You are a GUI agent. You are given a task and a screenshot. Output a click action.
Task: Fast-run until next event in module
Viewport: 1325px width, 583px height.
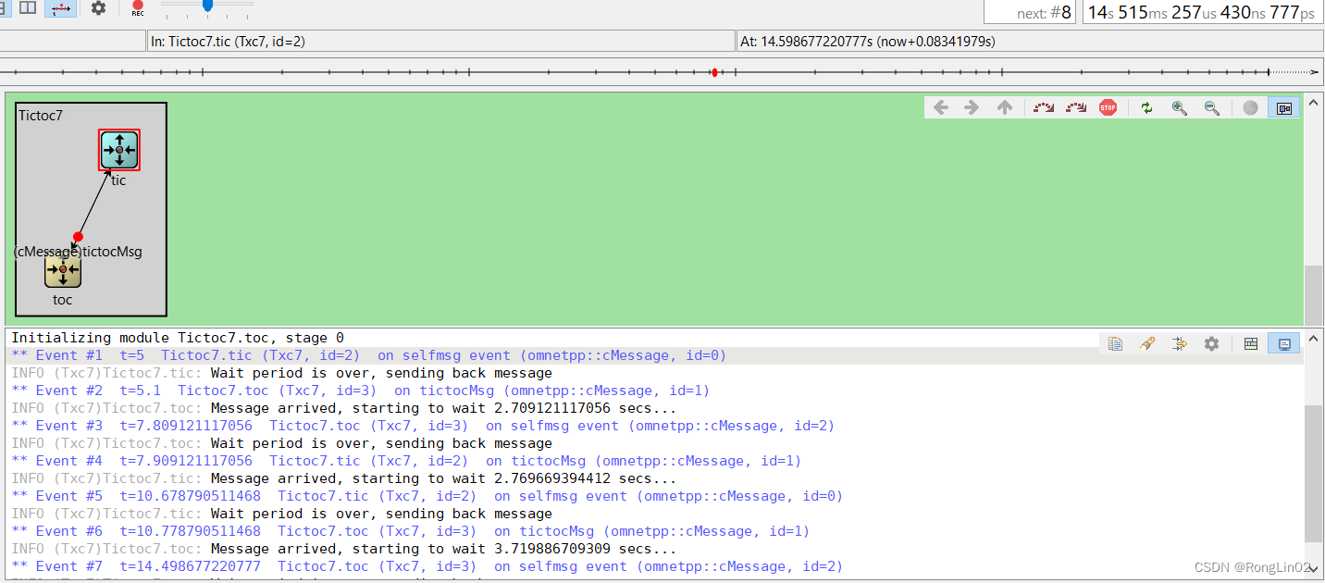pyautogui.click(x=1075, y=107)
